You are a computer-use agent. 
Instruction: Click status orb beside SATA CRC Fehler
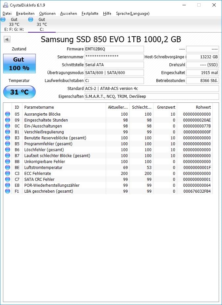[8, 179]
